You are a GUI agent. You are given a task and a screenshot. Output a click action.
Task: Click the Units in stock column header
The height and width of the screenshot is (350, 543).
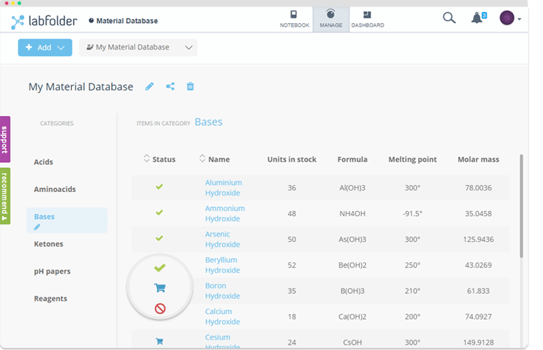point(292,159)
